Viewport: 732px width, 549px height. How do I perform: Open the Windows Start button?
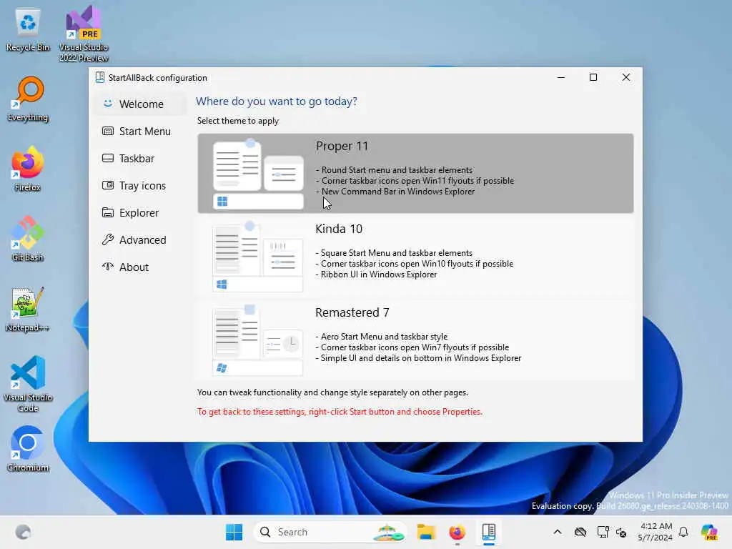point(234,532)
